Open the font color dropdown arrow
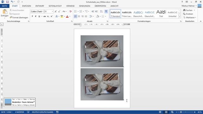Viewport: 203px width, 114px height. 70,16
